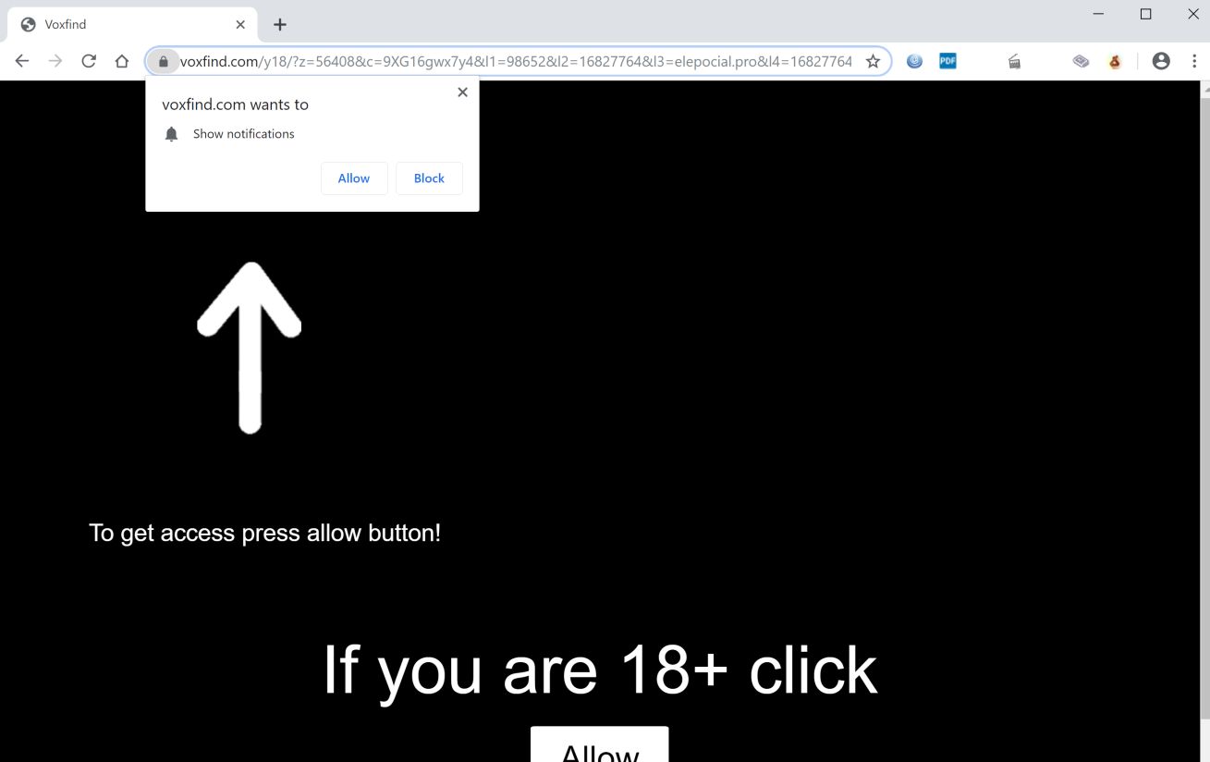Reload the voxfind.com page

click(x=88, y=61)
